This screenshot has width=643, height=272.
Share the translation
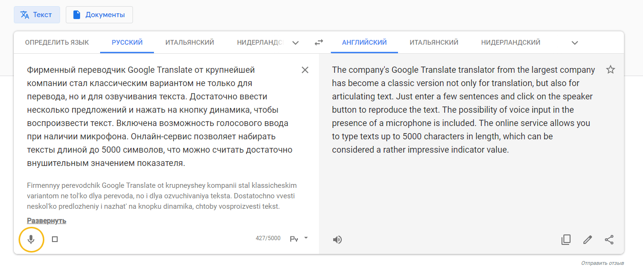click(x=609, y=240)
